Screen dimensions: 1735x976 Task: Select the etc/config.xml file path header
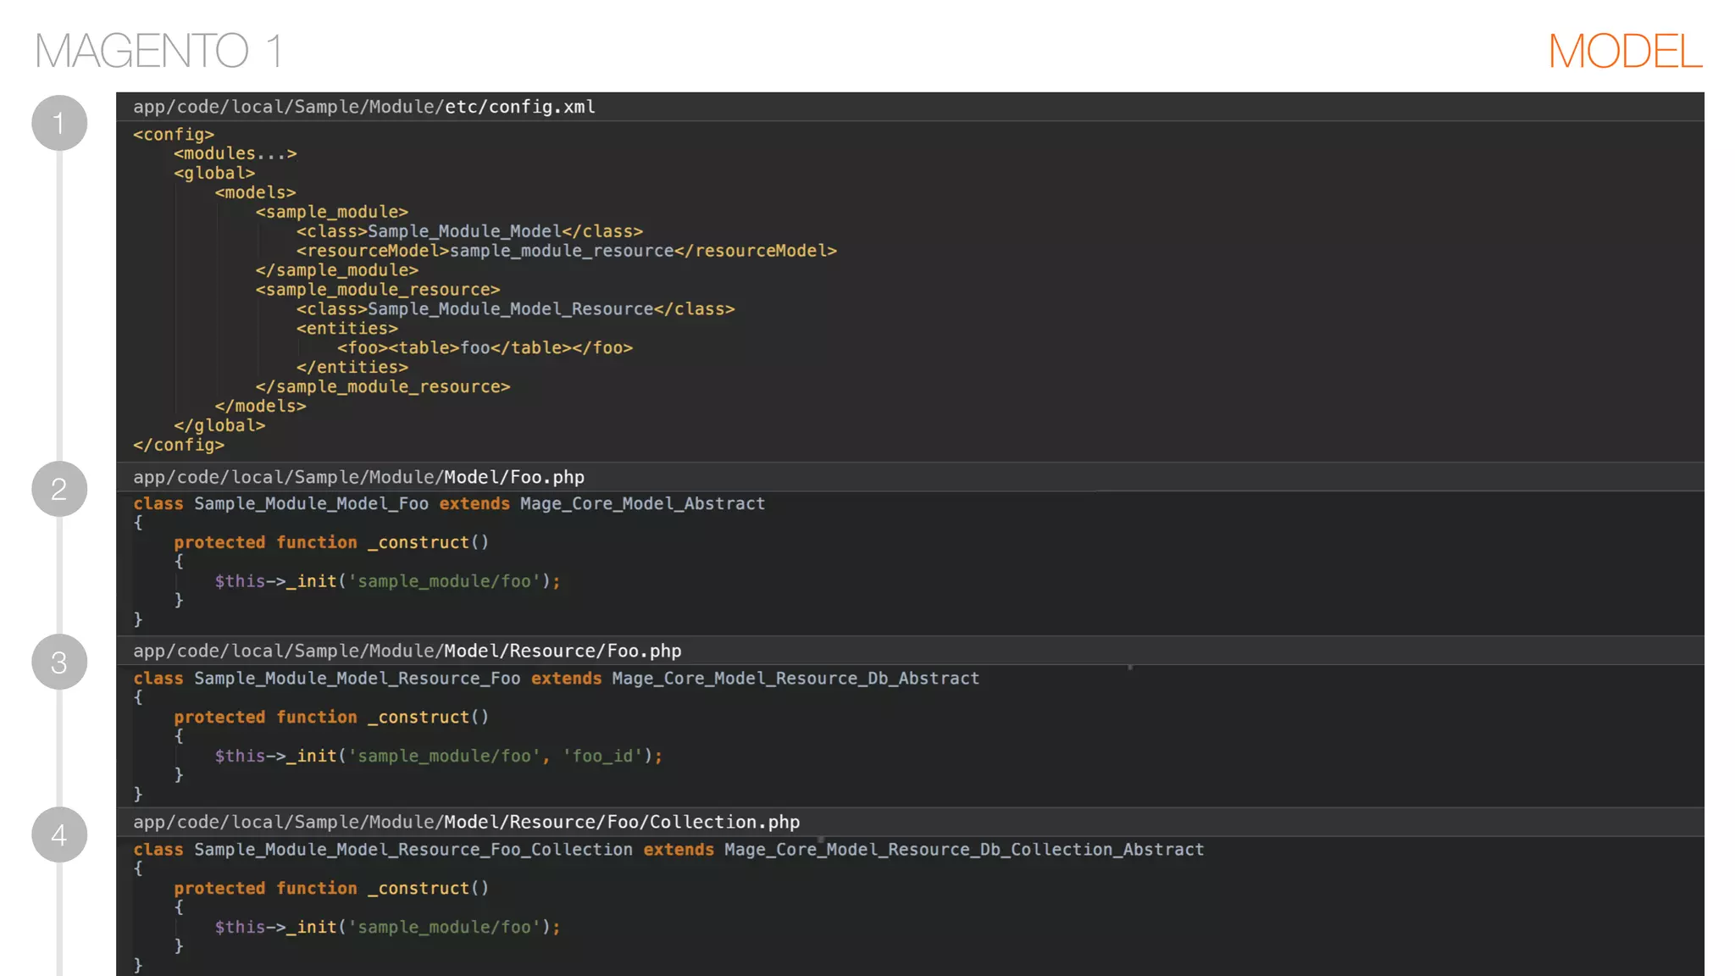(x=364, y=107)
